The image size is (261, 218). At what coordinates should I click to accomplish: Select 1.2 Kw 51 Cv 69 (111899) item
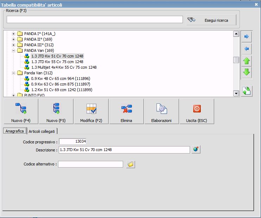(x=62, y=90)
